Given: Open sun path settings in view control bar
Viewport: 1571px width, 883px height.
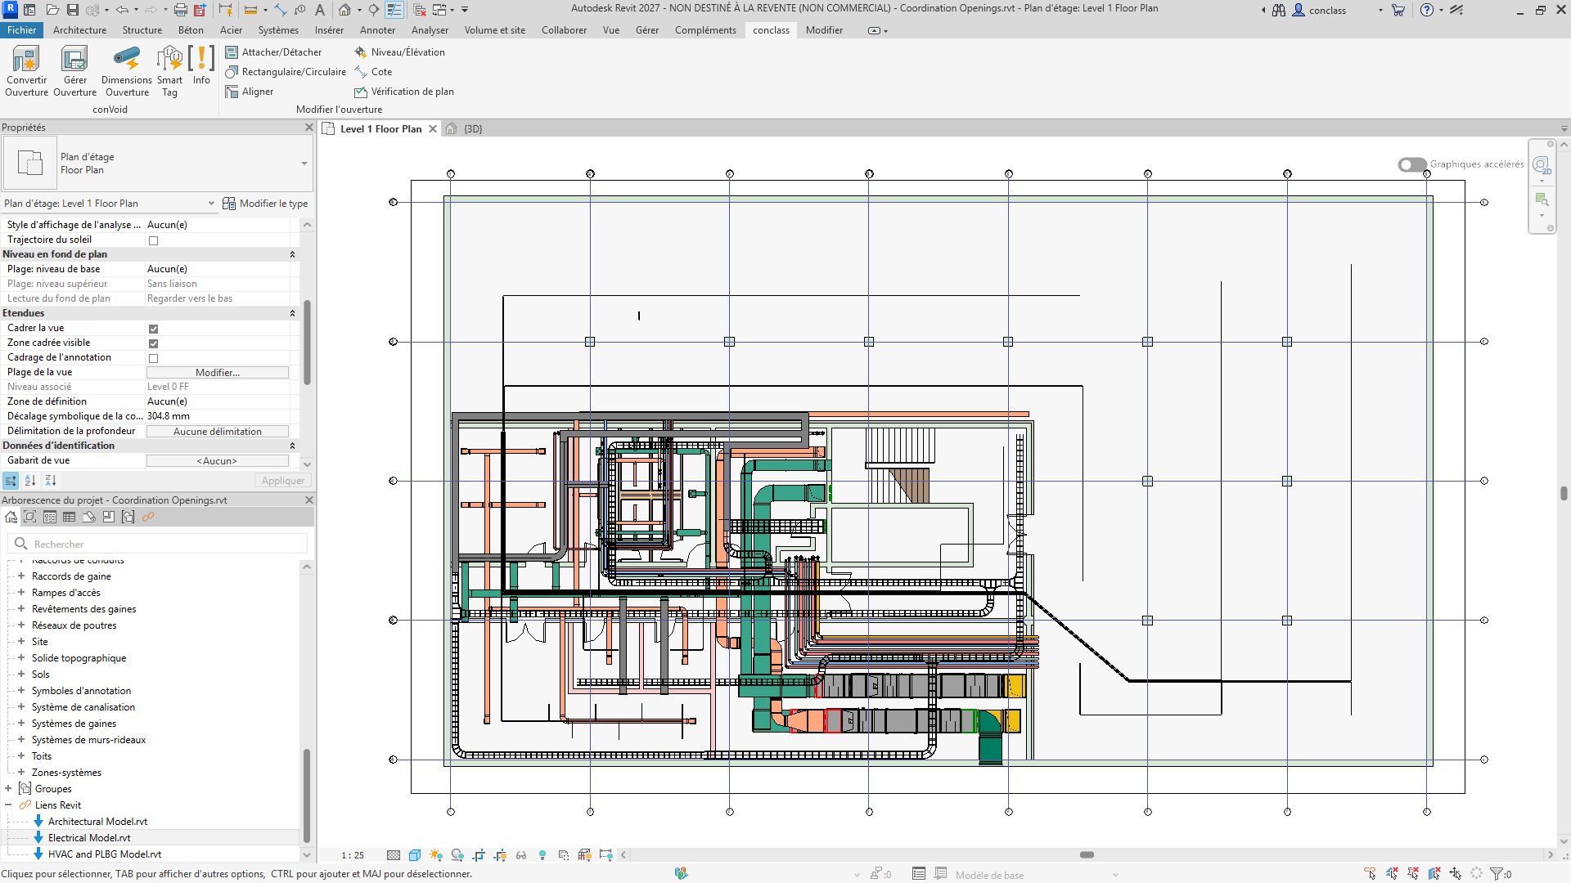Looking at the screenshot, I should (x=436, y=855).
